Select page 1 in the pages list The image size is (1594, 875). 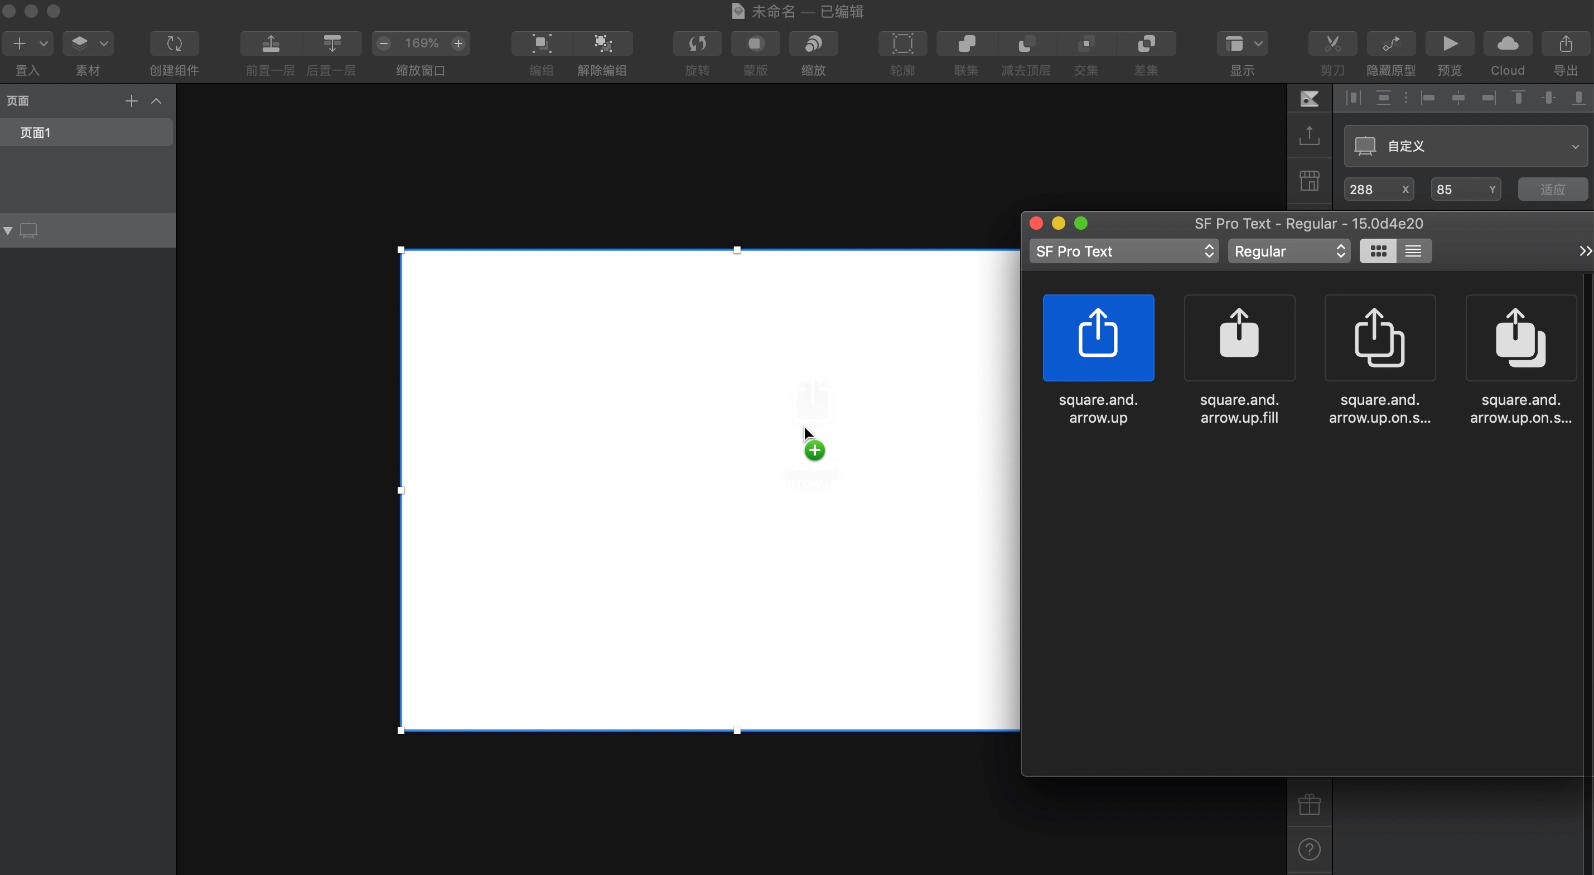coord(86,133)
